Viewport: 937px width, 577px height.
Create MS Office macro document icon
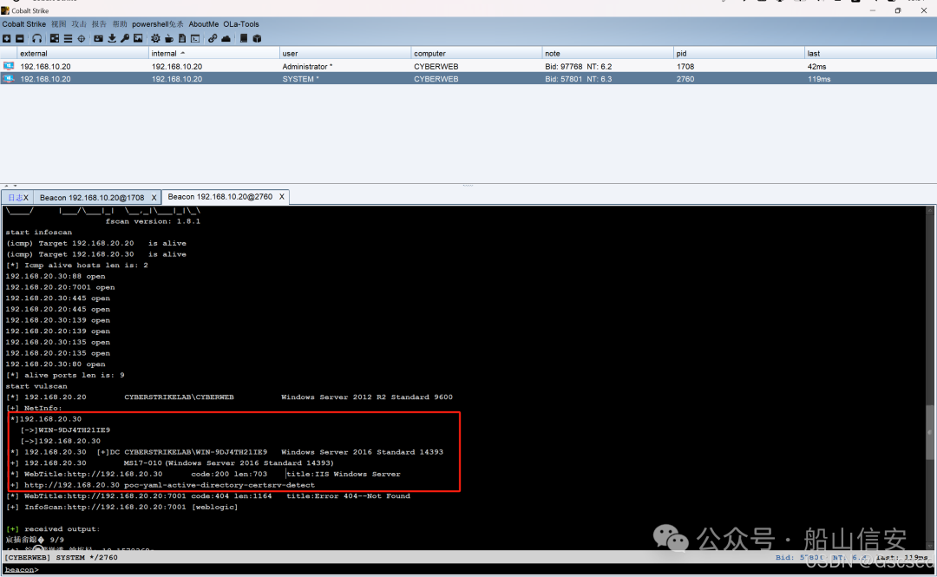(182, 38)
